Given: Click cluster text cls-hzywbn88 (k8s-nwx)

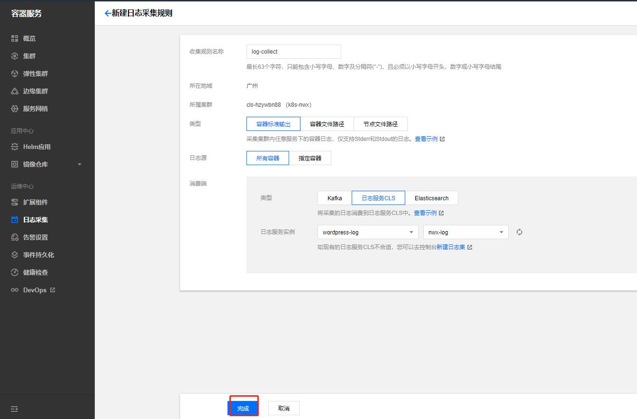Looking at the screenshot, I should pos(279,104).
